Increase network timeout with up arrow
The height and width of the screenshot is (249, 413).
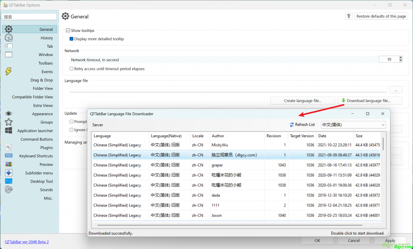[x=401, y=58]
